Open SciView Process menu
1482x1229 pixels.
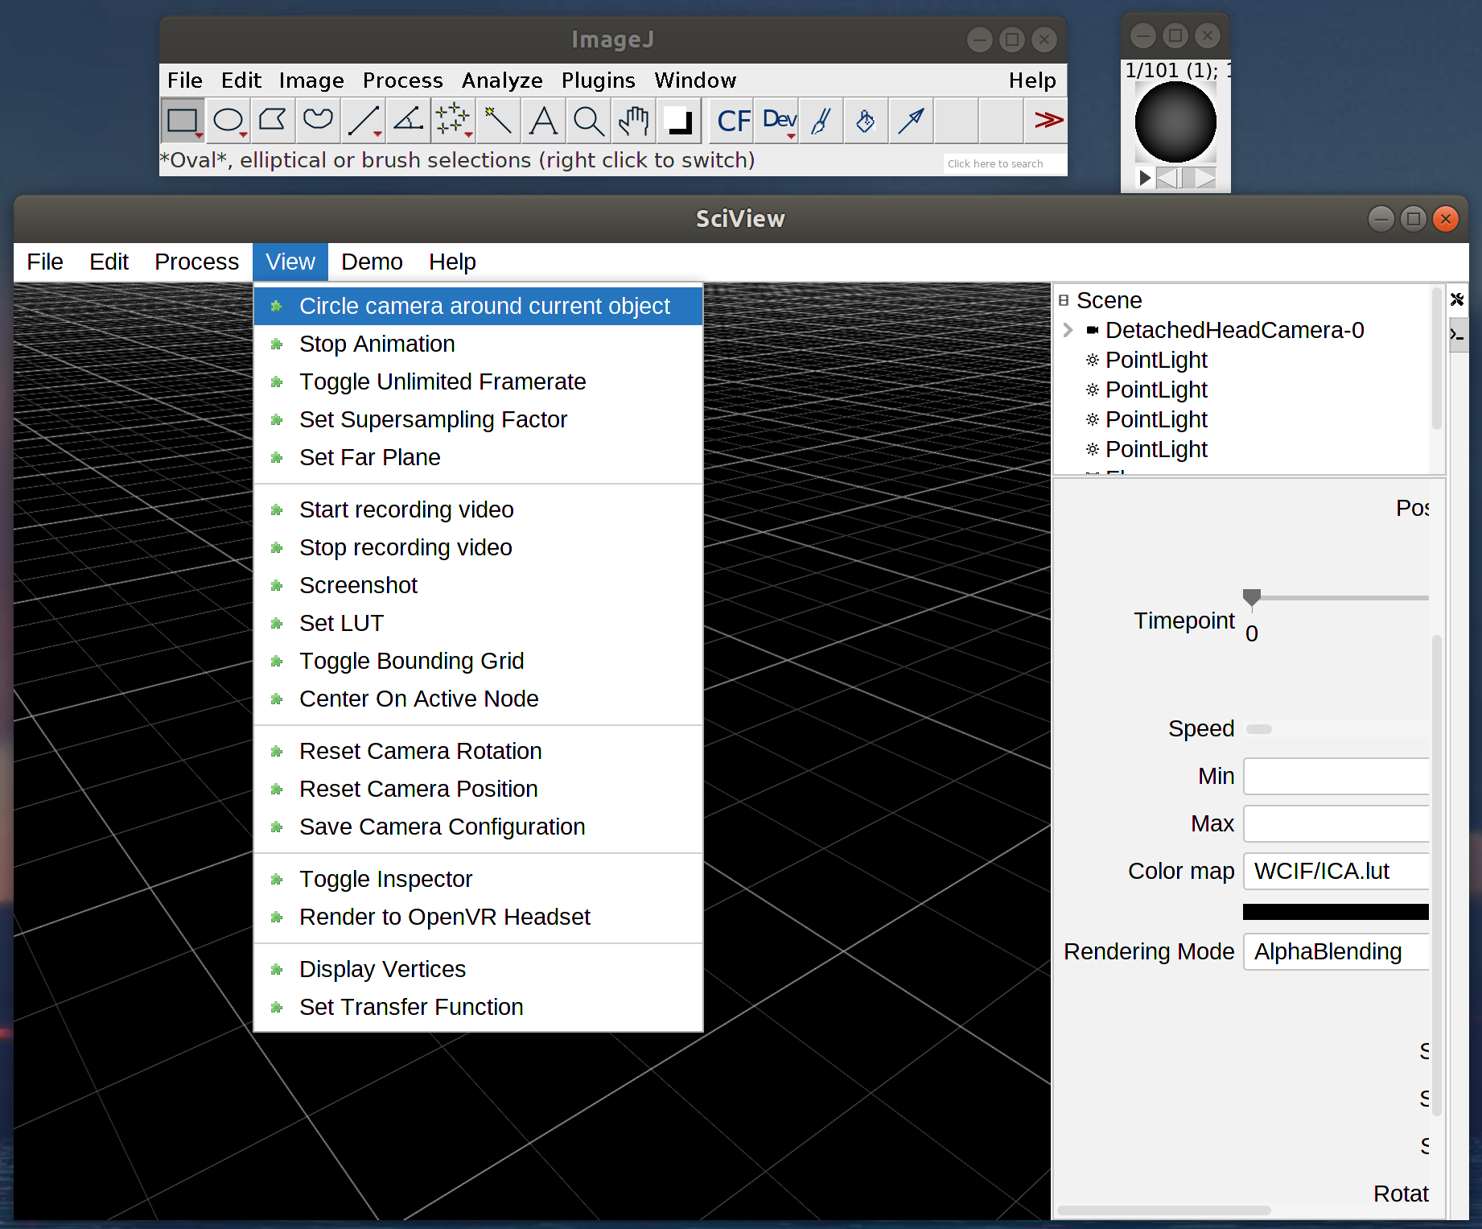point(196,262)
